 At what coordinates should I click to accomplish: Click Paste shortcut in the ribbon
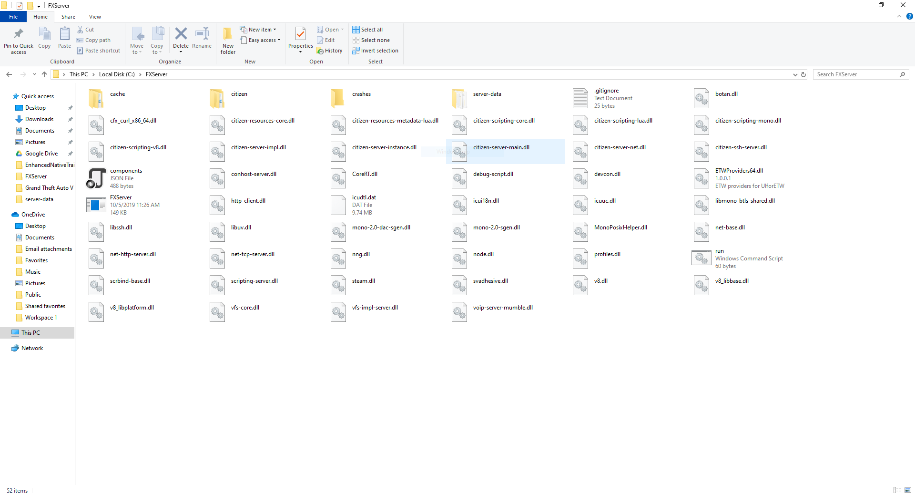click(99, 51)
